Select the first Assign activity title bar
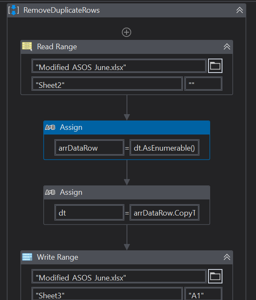Screen dimensions: 256x300 click(x=127, y=127)
